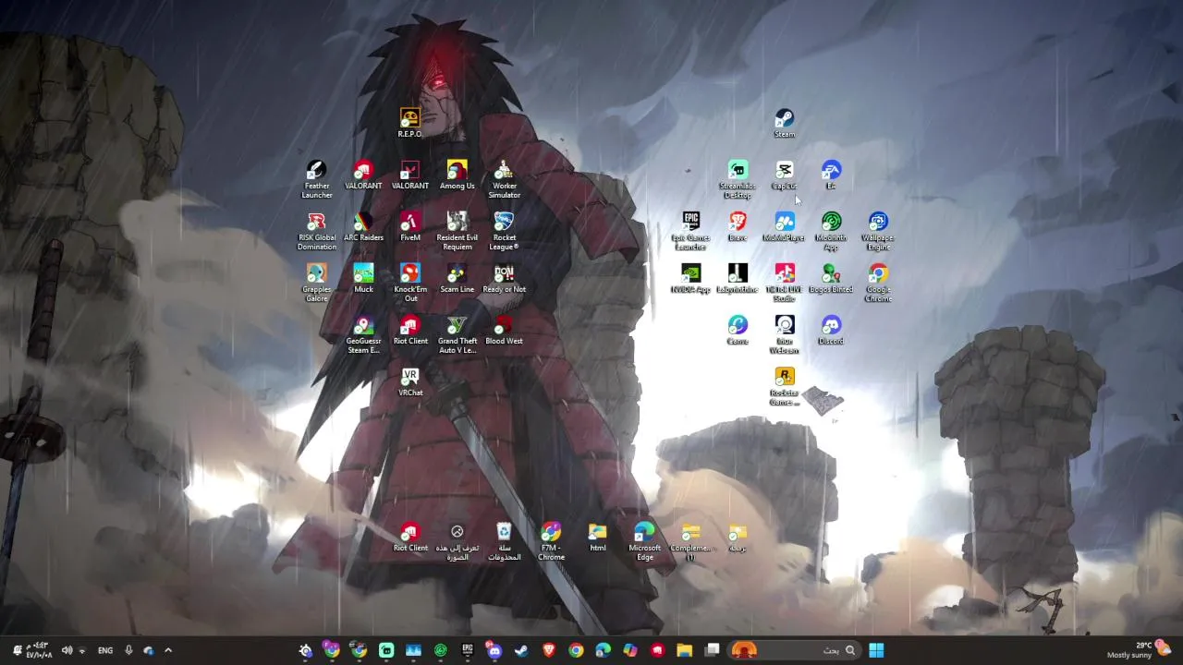The width and height of the screenshot is (1183, 665).
Task: Open the Rocket League shortcut
Action: click(504, 231)
